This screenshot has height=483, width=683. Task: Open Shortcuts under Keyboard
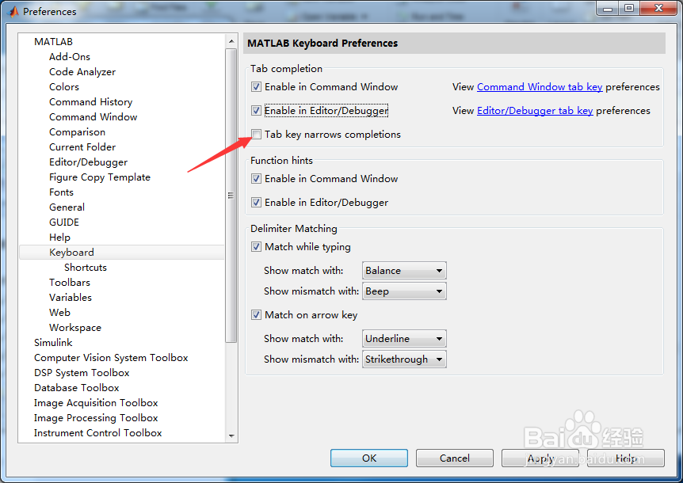86,267
